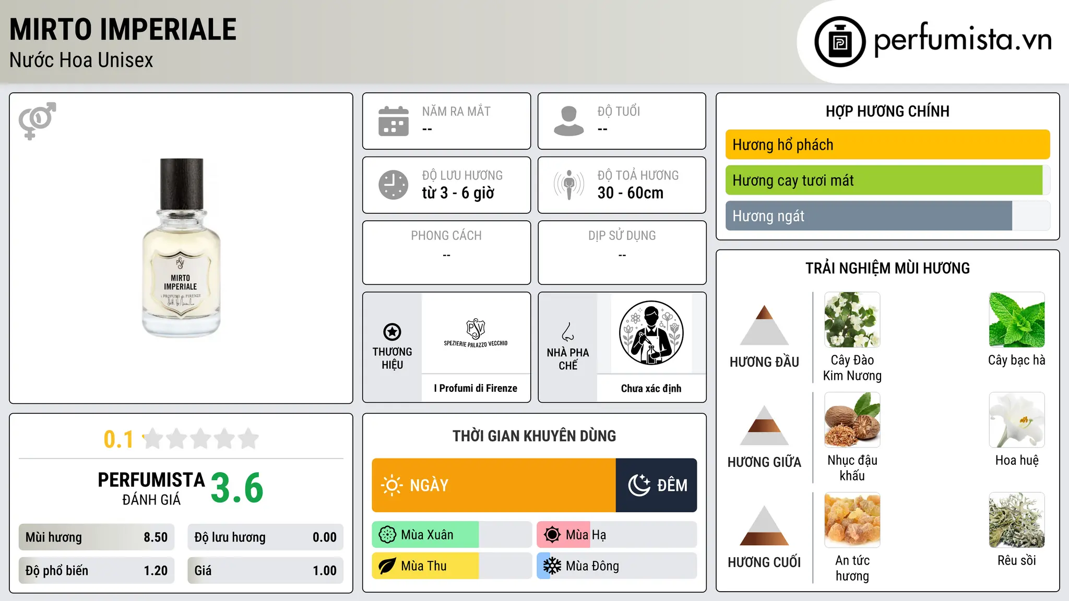Click the 'từ 3 - 6 giờ' longevity value
The image size is (1069, 601).
point(458,193)
